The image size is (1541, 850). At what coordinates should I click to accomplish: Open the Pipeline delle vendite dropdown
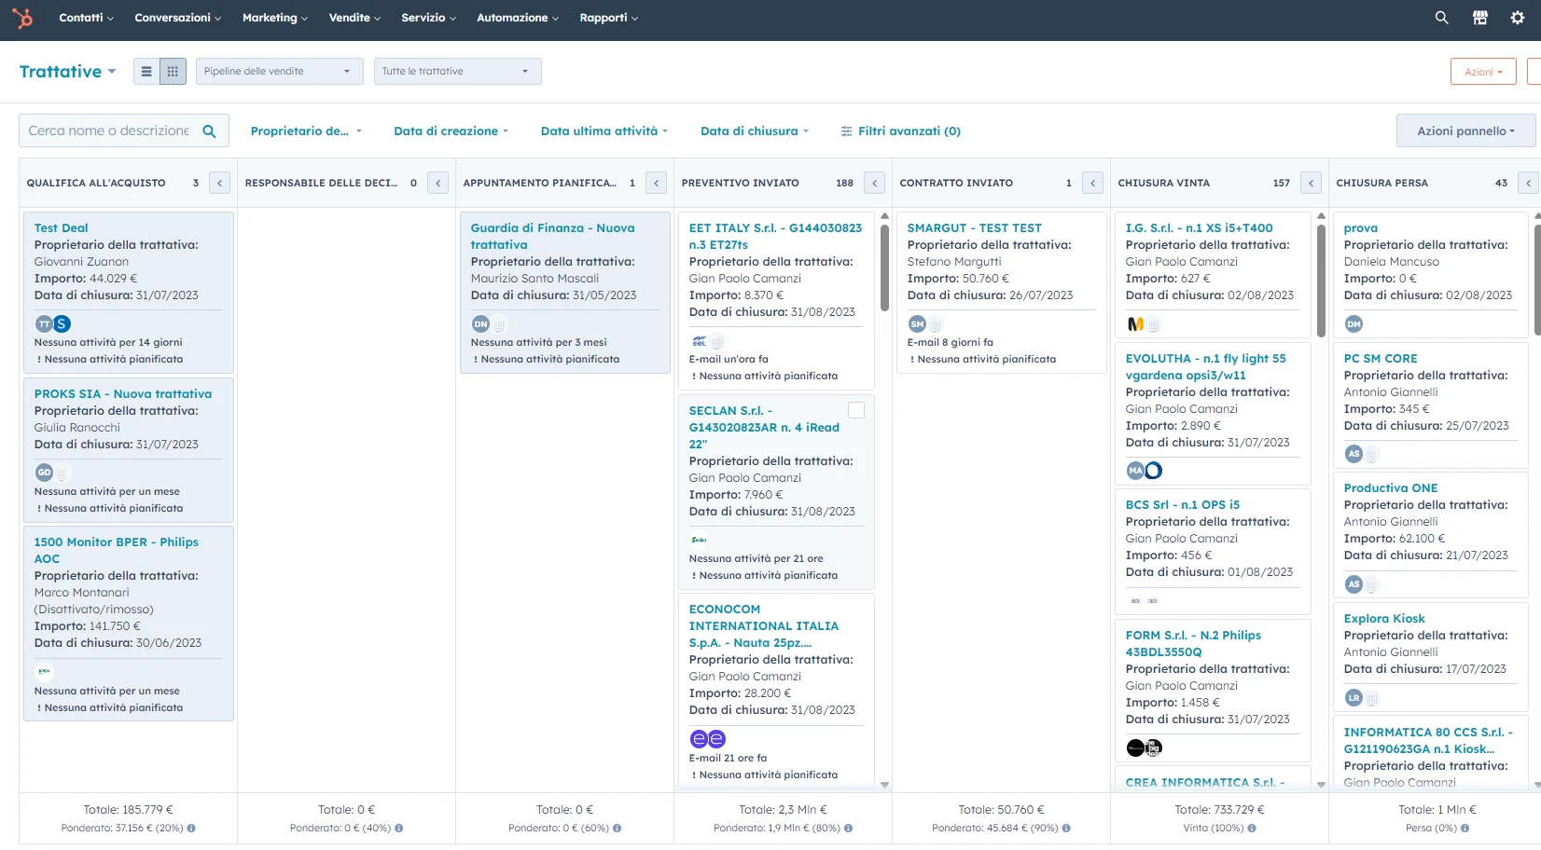pyautogui.click(x=279, y=72)
